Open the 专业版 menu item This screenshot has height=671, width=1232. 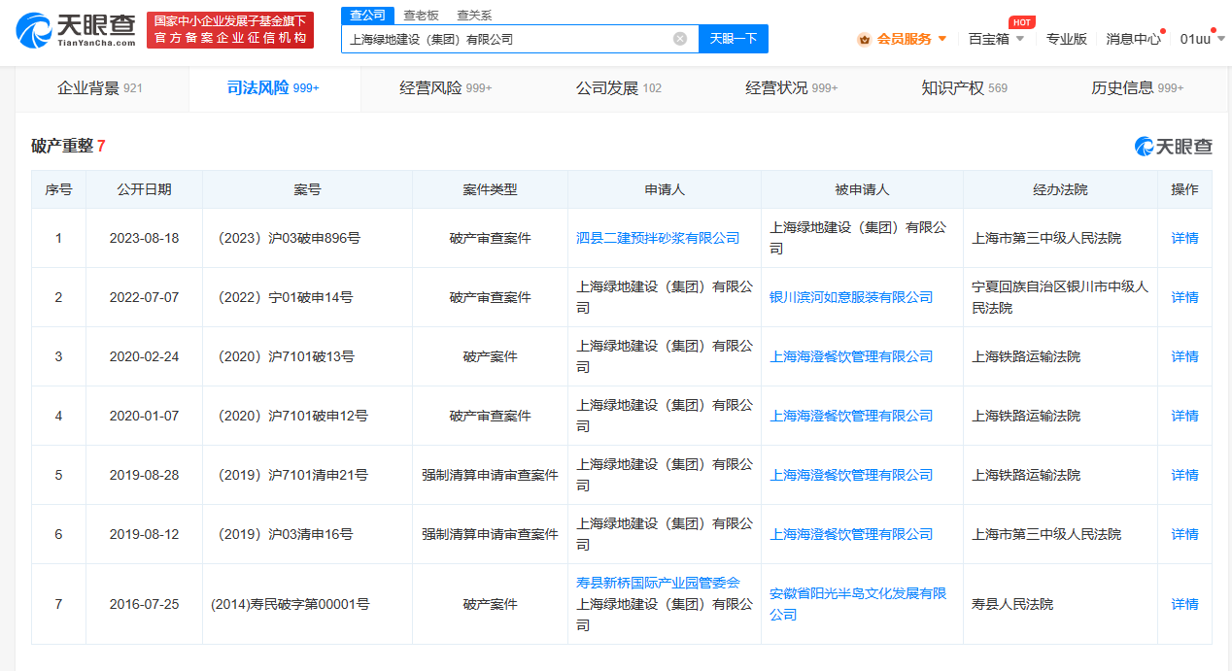[1066, 38]
